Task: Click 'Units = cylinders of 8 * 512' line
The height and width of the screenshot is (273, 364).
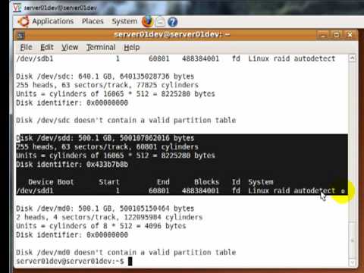Action: tap(101, 226)
